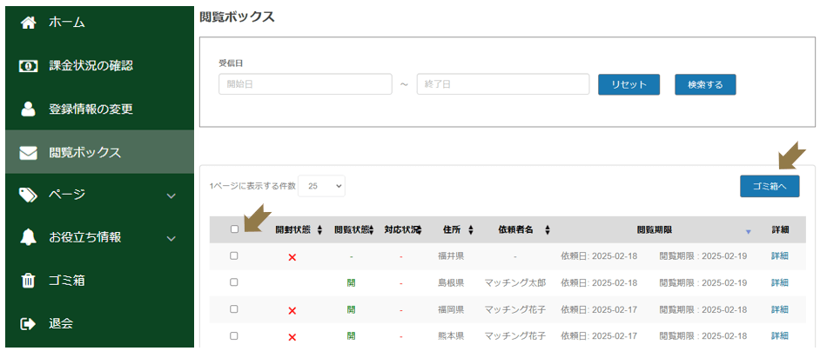Expand the ページ submenu chevron
The width and height of the screenshot is (820, 351).
pos(171,195)
